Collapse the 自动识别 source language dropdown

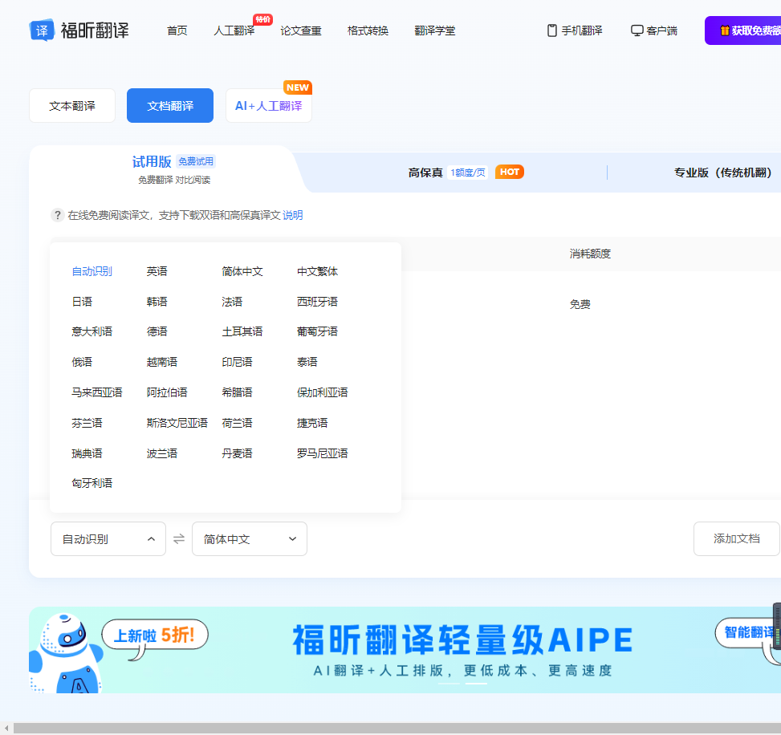(x=108, y=538)
